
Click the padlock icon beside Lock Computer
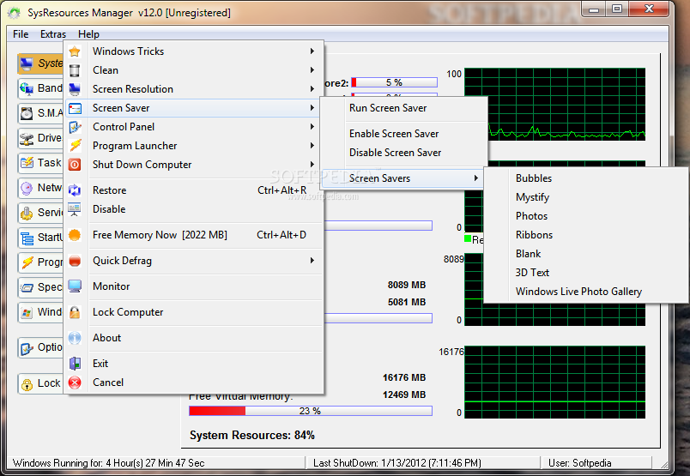[75, 312]
